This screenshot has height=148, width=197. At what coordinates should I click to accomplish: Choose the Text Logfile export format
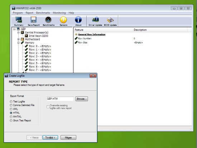coord(11,101)
